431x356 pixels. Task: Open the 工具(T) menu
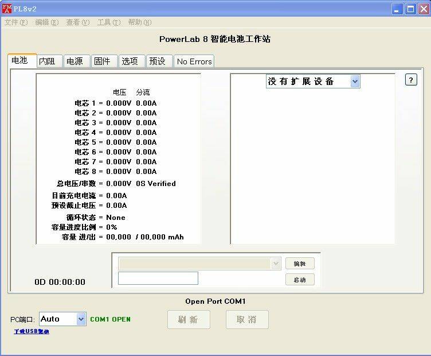pos(109,22)
